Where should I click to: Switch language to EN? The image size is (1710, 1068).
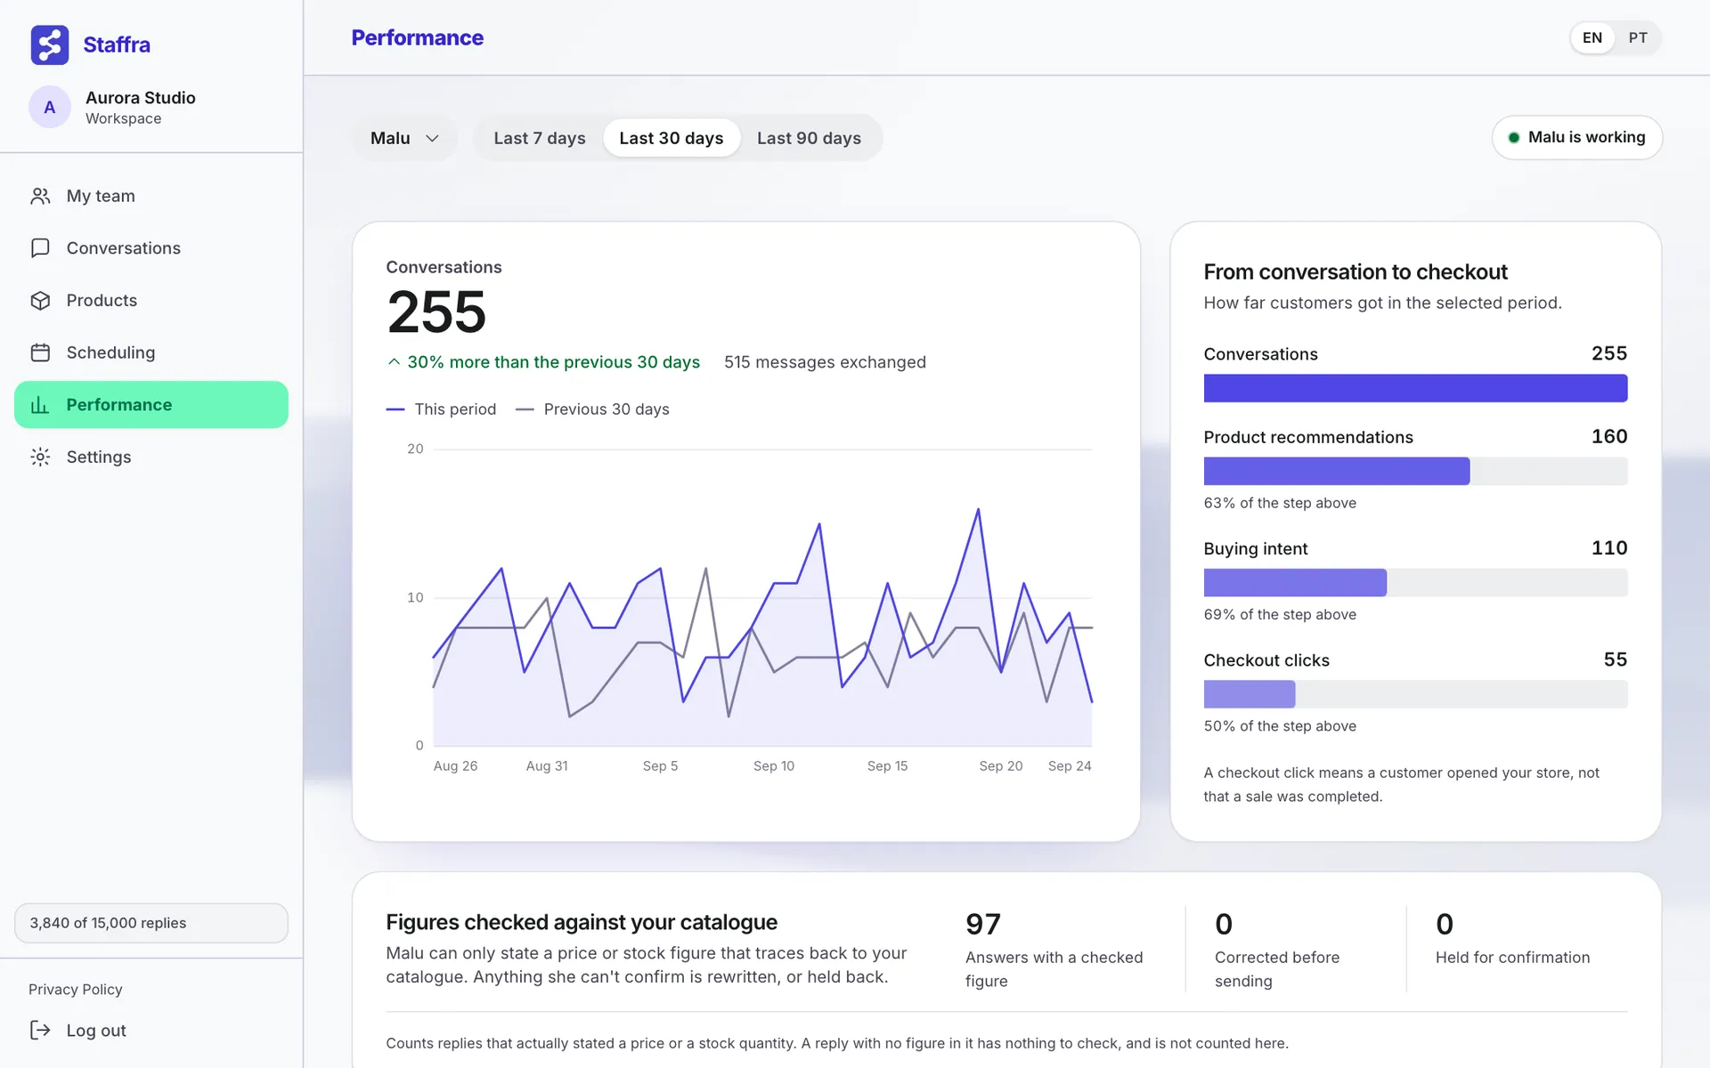coord(1592,37)
